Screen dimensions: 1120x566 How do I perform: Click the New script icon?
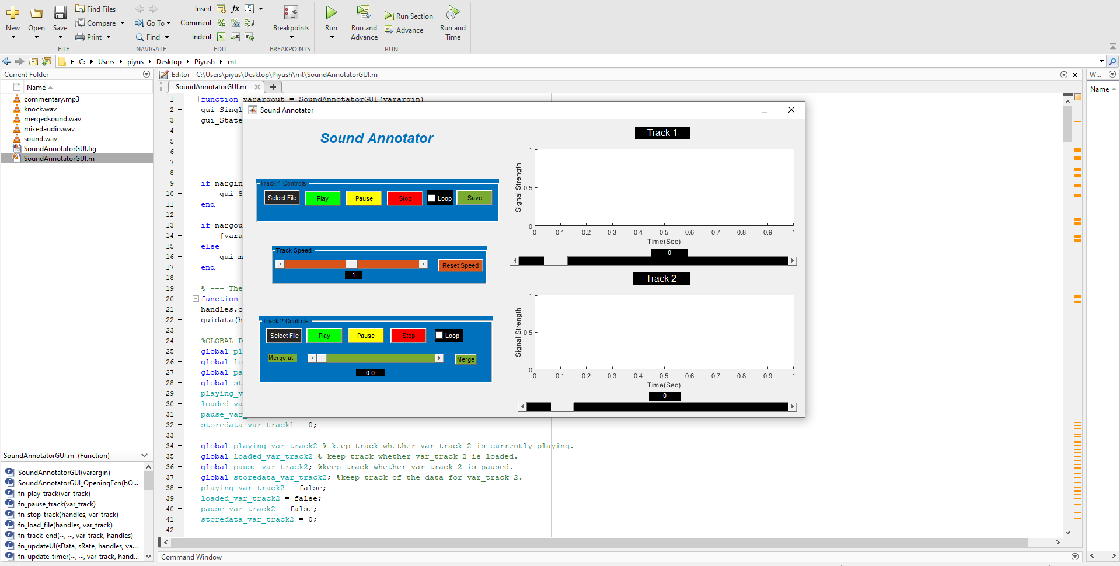click(x=13, y=13)
